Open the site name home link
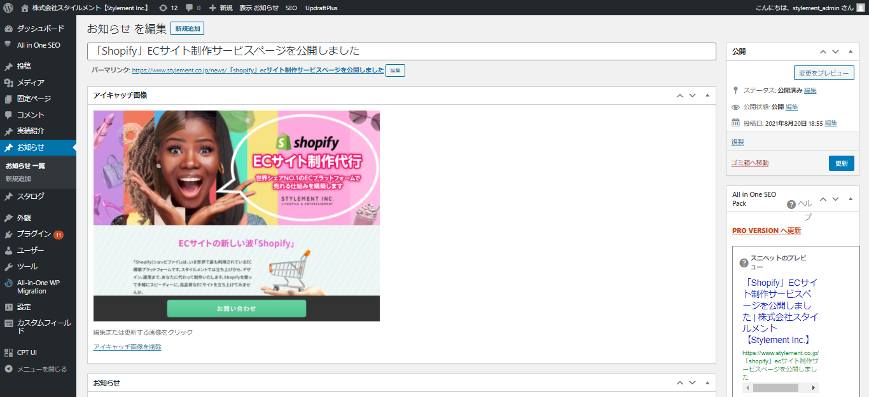The image size is (869, 397). click(x=85, y=8)
